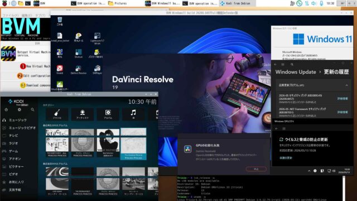Open 詳細情報 link for .NET Framework update

(342, 112)
